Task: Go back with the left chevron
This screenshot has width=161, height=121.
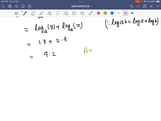Action: tap(3, 6)
